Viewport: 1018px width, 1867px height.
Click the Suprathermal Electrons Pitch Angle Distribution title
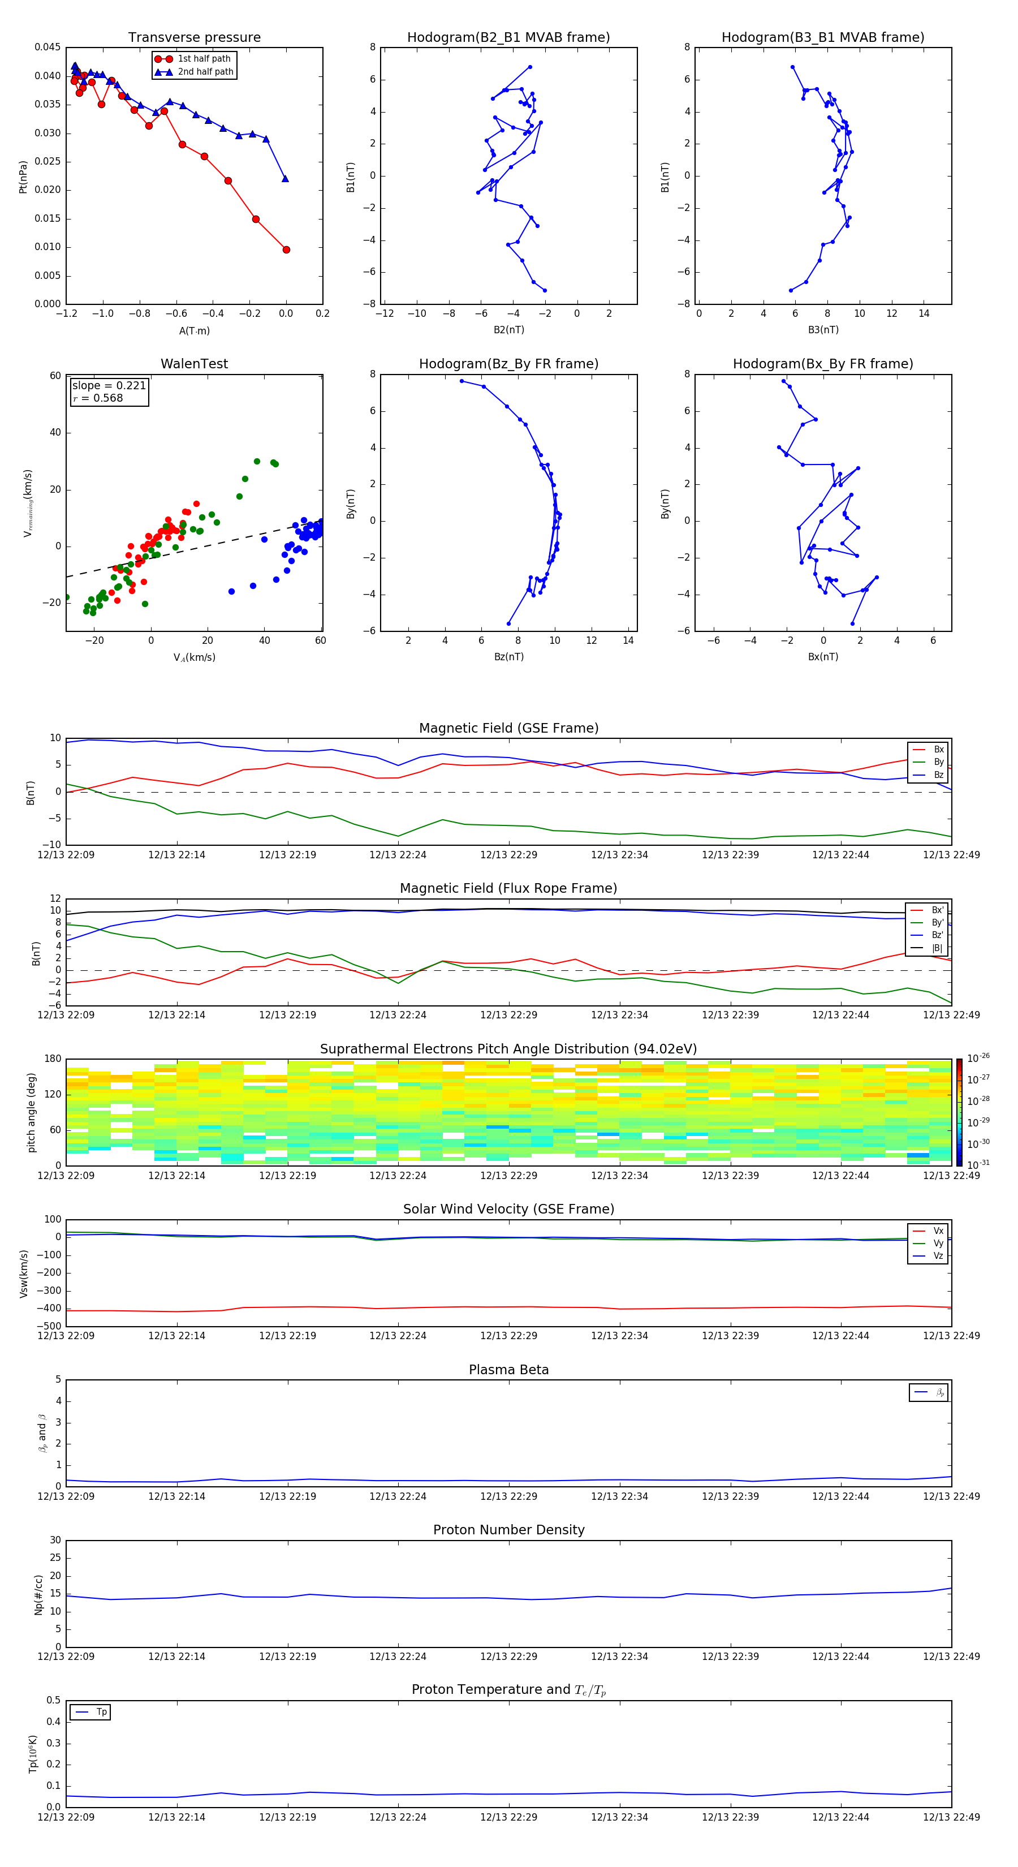(508, 1049)
